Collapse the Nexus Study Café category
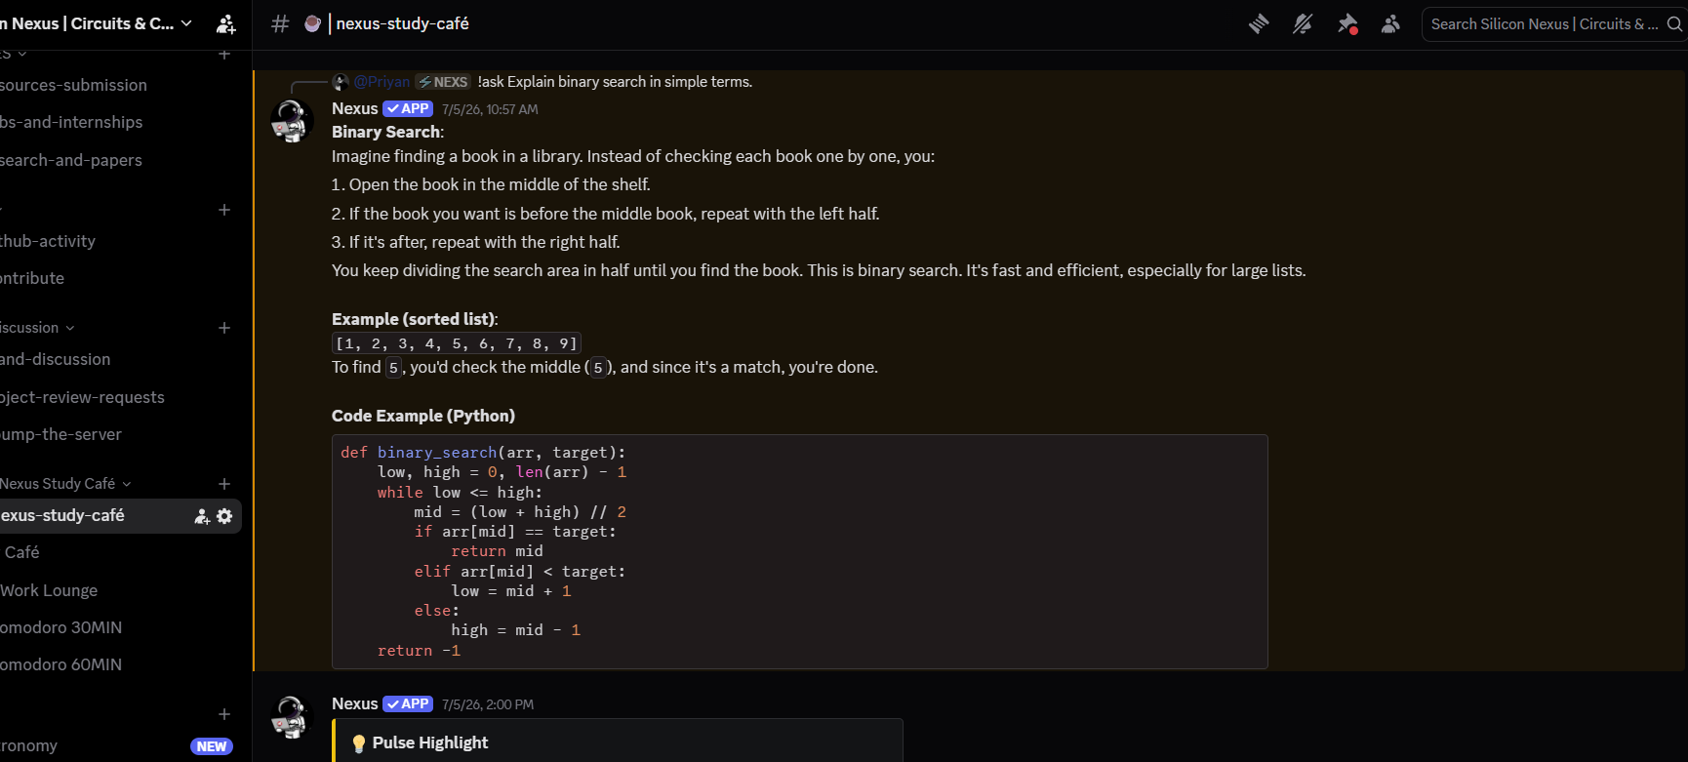Screen dimensions: 1688x762 pos(66,484)
